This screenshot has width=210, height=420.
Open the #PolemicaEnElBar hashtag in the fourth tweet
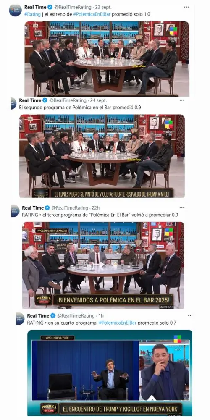118,323
